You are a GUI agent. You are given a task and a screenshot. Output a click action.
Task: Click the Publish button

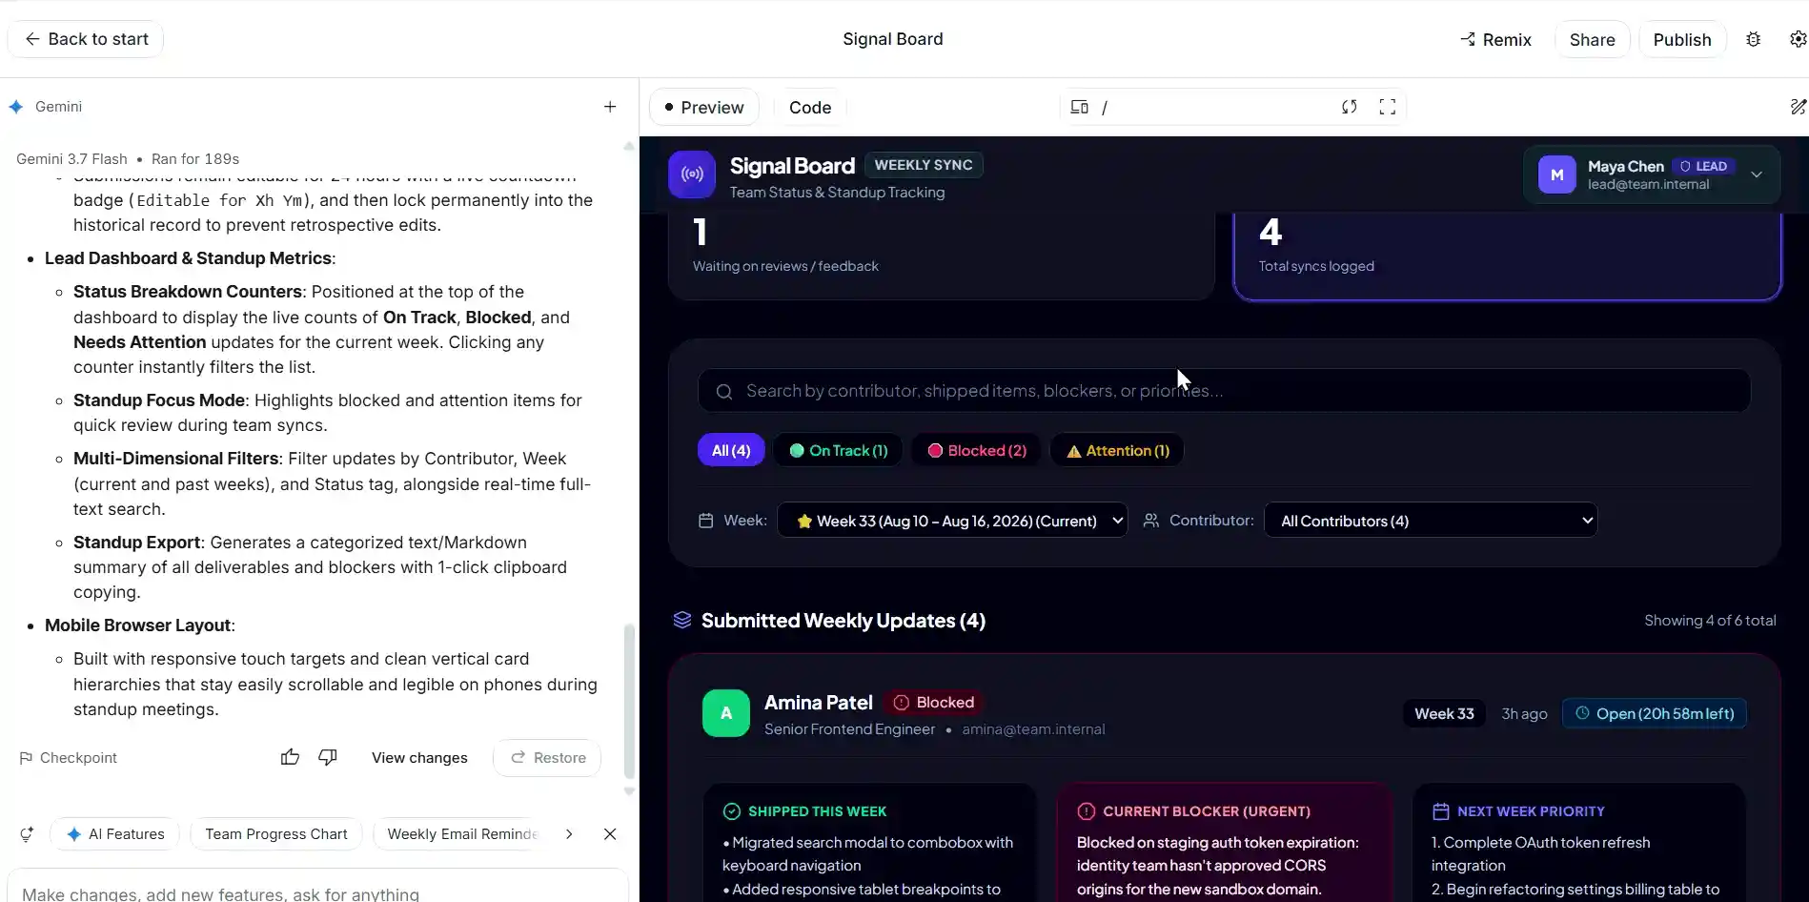click(x=1681, y=39)
